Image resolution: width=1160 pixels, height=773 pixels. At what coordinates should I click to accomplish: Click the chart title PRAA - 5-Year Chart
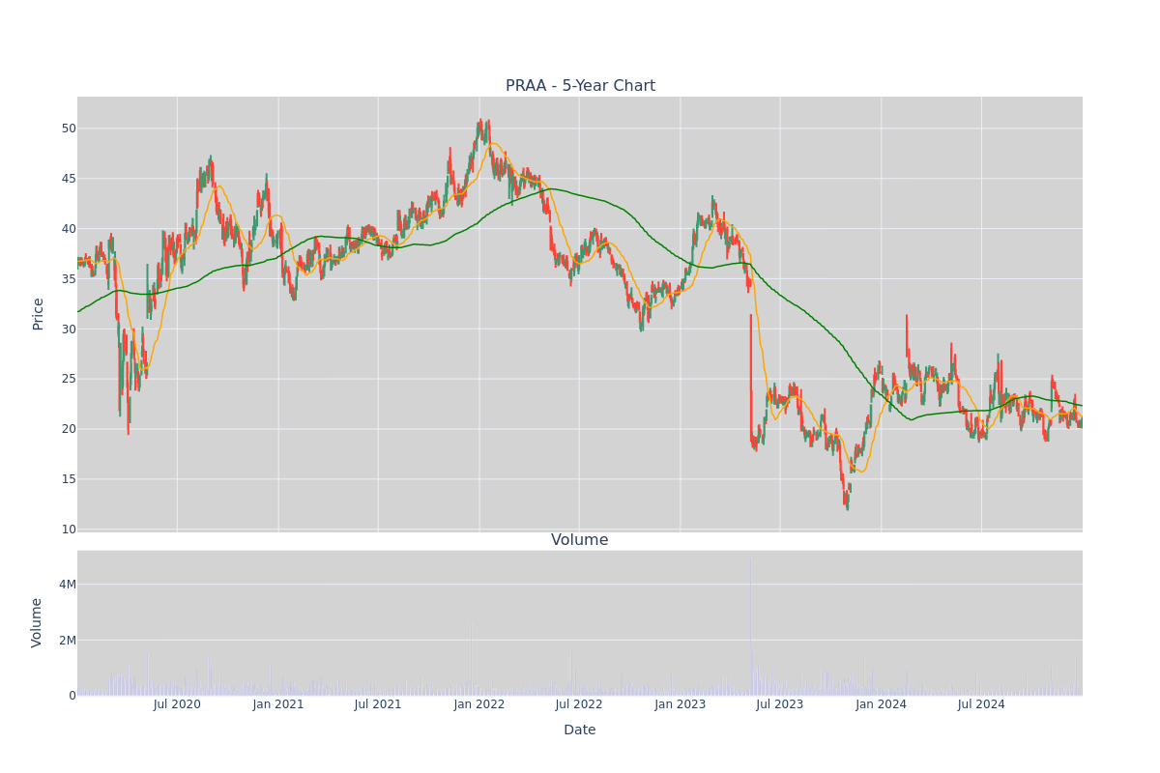[x=580, y=86]
